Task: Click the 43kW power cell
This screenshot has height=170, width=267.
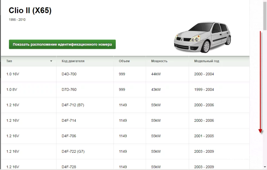Action: pos(156,89)
